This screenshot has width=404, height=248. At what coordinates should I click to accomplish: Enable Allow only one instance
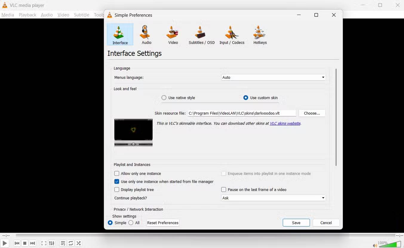coord(116,173)
